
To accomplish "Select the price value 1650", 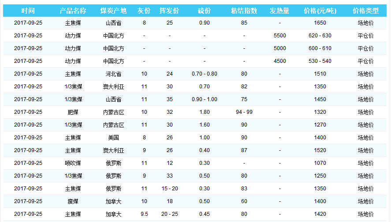I will coord(320,23).
